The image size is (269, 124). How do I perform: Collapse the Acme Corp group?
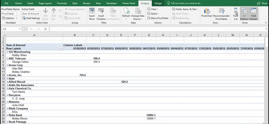pyautogui.click(x=7, y=65)
